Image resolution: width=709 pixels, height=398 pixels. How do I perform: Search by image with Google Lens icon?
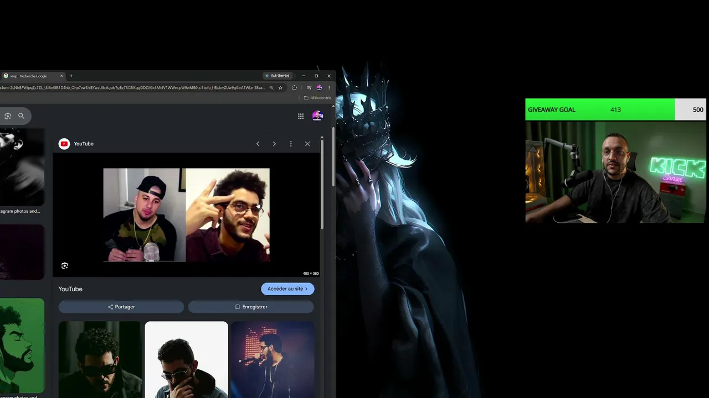point(8,116)
